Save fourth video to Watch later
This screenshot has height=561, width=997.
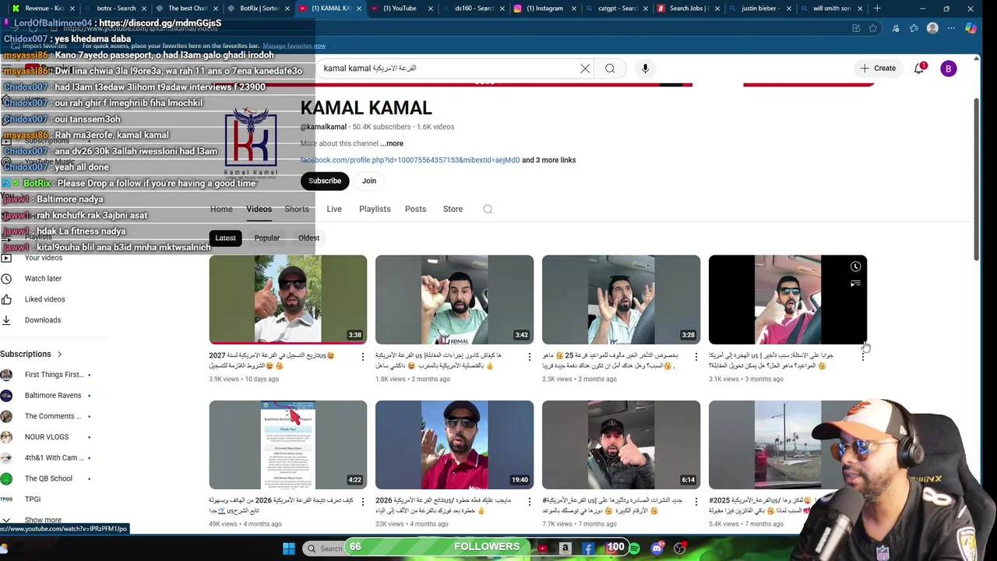[x=855, y=266]
